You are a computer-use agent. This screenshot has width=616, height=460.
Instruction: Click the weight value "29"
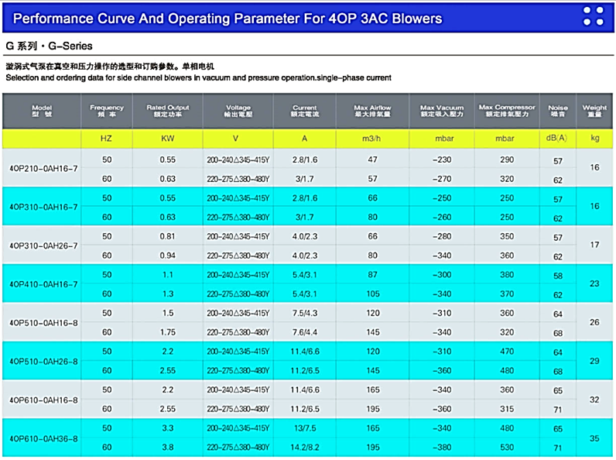click(594, 361)
